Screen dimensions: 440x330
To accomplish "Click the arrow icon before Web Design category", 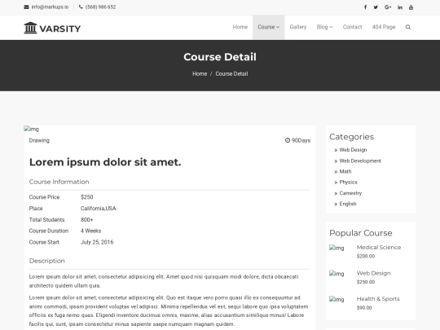I will [x=336, y=150].
